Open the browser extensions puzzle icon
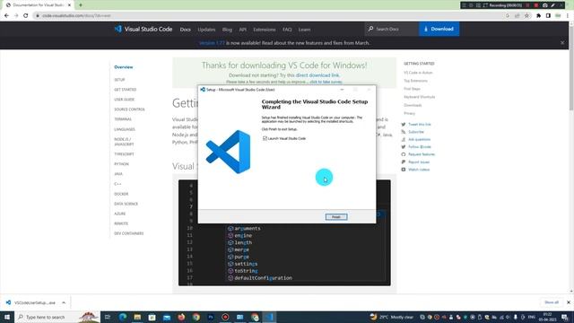The width and height of the screenshot is (574, 323). click(538, 15)
